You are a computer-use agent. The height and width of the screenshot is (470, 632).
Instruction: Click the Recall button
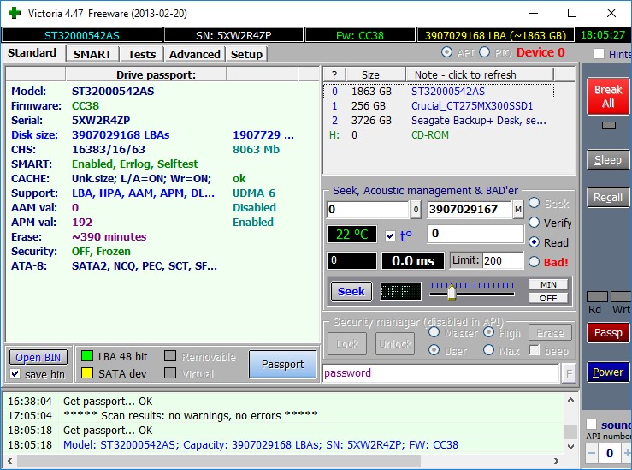pyautogui.click(x=608, y=197)
